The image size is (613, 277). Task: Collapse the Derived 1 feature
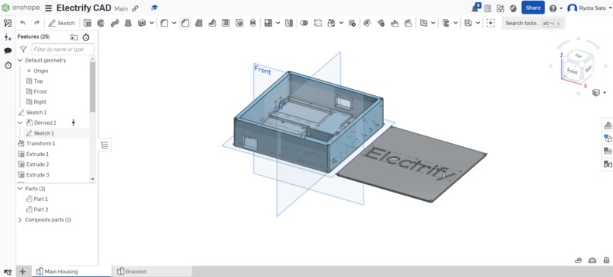[21, 123]
